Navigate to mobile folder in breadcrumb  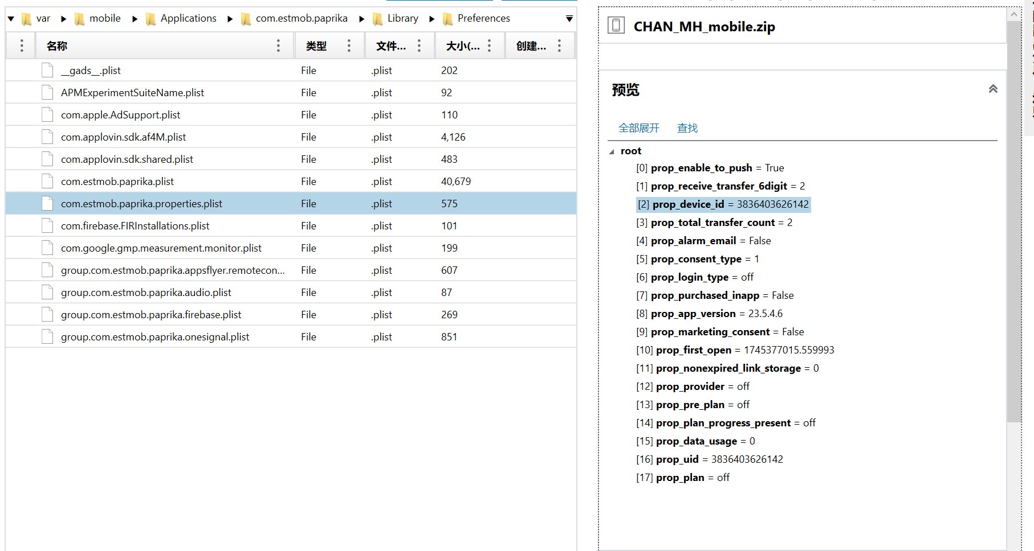point(105,18)
